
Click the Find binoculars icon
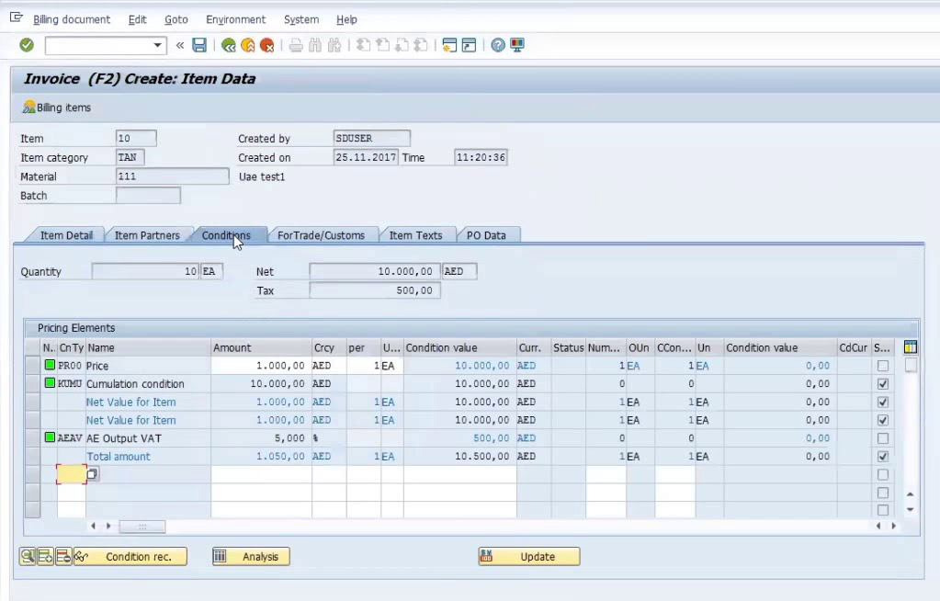(315, 45)
